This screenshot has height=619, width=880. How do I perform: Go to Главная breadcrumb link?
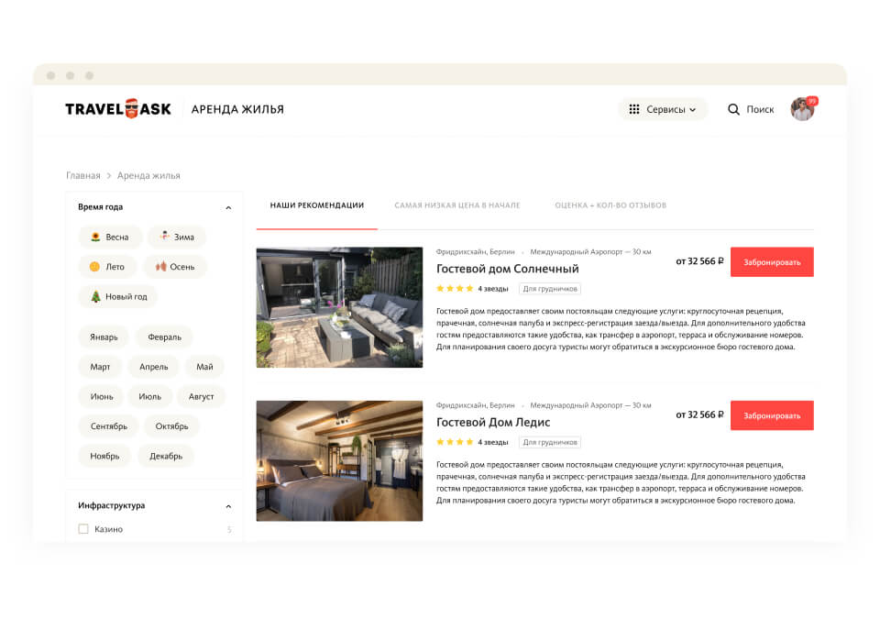pyautogui.click(x=83, y=175)
